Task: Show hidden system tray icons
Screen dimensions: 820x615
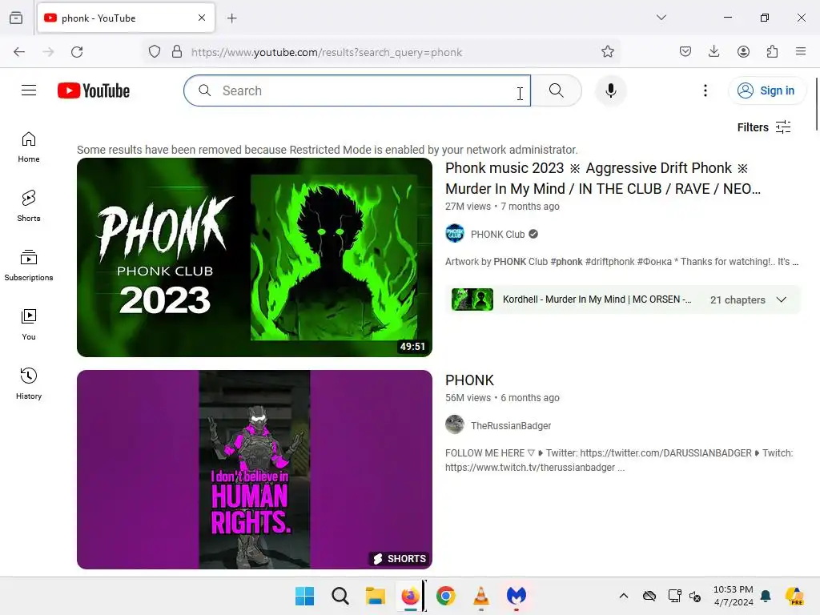Action: point(623,596)
